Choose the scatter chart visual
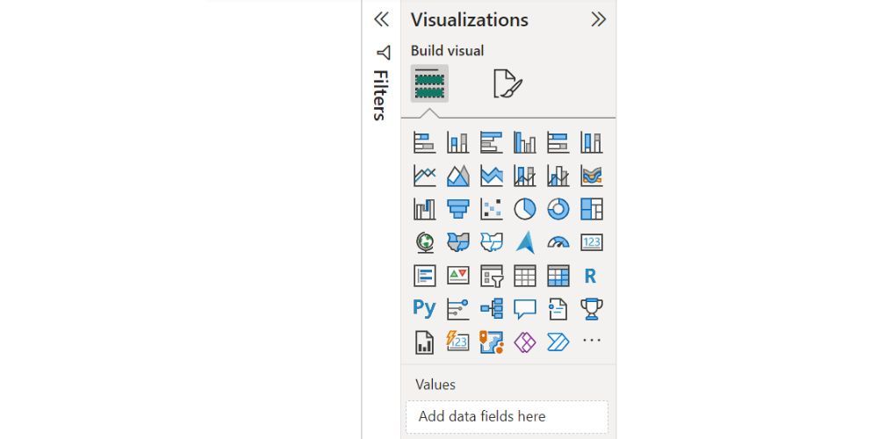878x439 pixels. [x=492, y=209]
